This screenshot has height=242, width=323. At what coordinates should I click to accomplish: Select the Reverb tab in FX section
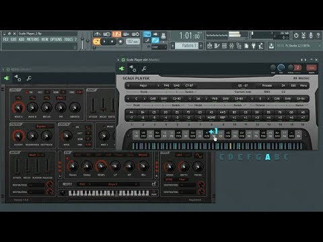143,155
